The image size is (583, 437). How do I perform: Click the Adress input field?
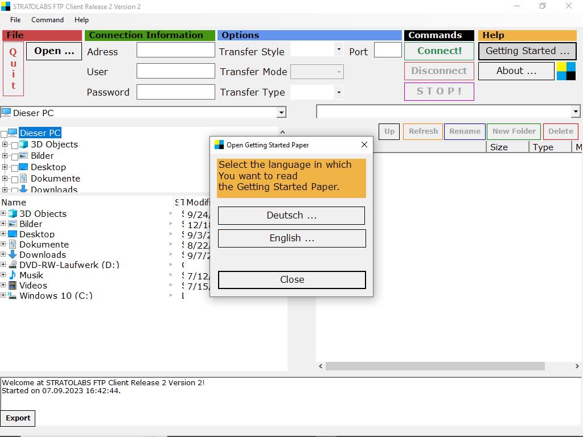point(176,50)
